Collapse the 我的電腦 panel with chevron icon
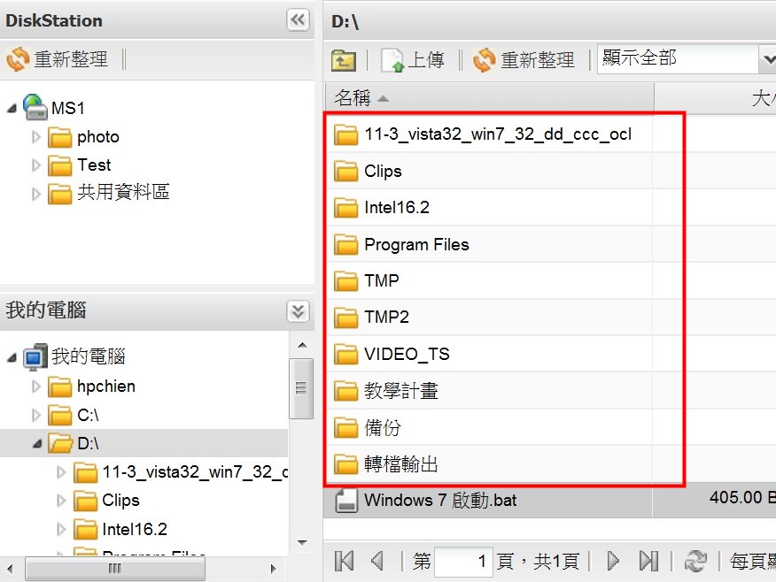 pyautogui.click(x=299, y=310)
